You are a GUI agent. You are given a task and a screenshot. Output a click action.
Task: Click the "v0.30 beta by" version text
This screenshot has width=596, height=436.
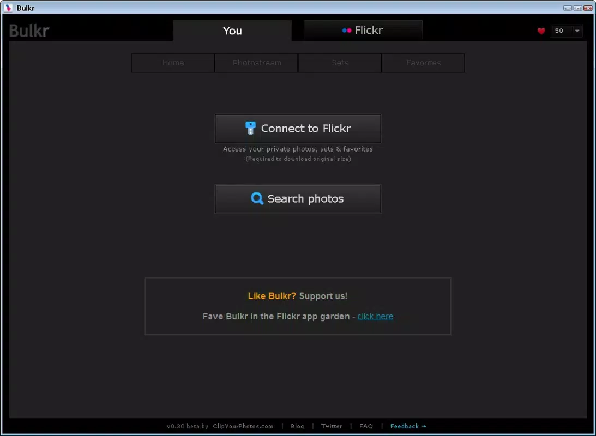click(188, 426)
